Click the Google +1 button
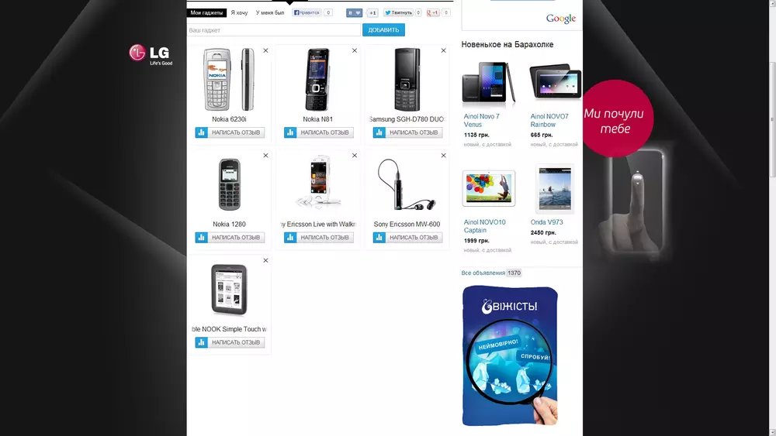Image resolution: width=776 pixels, height=436 pixels. pos(433,13)
